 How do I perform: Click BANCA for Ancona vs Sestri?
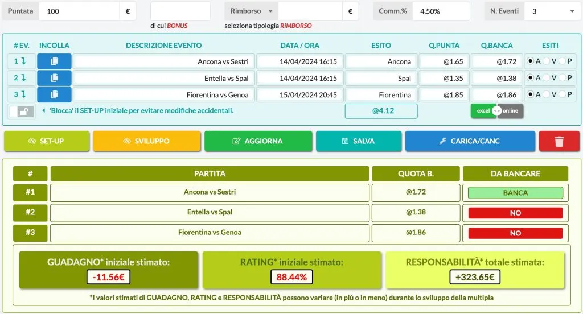tap(515, 193)
